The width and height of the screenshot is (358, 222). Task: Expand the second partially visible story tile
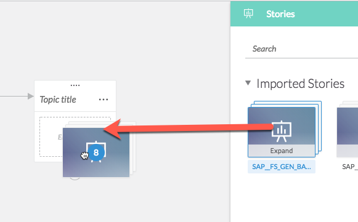click(348, 151)
